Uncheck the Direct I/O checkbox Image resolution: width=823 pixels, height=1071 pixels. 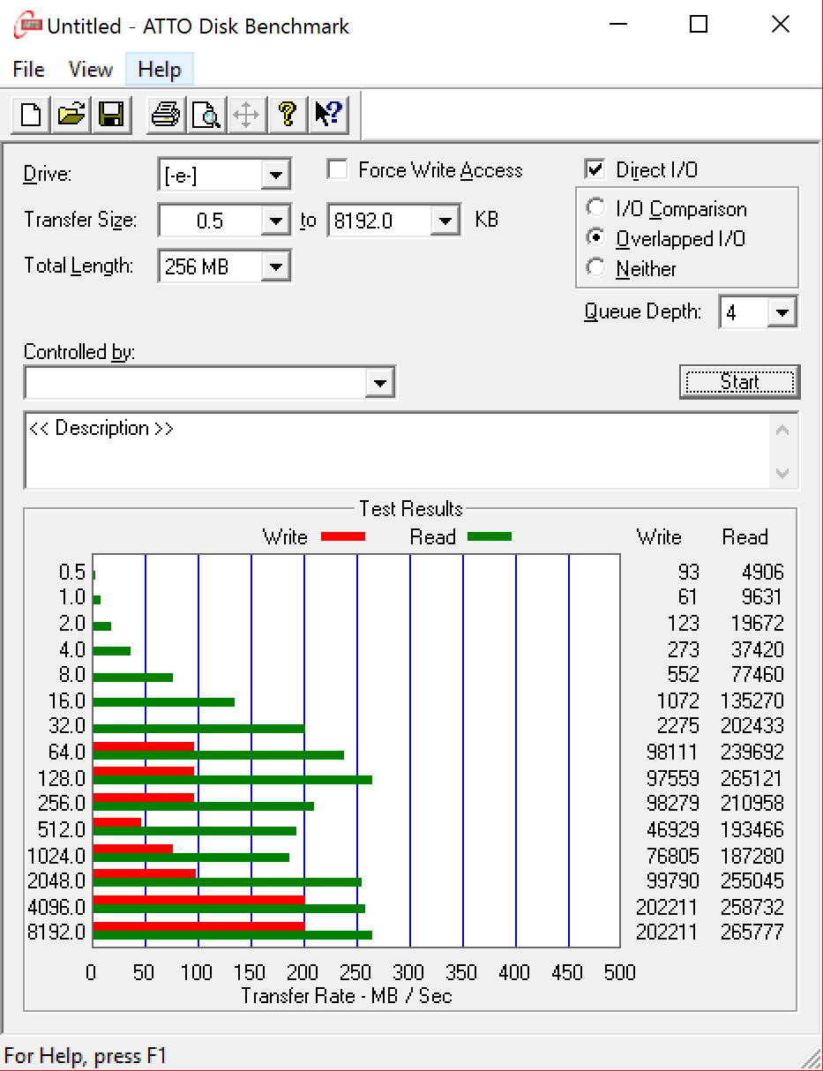coord(595,169)
